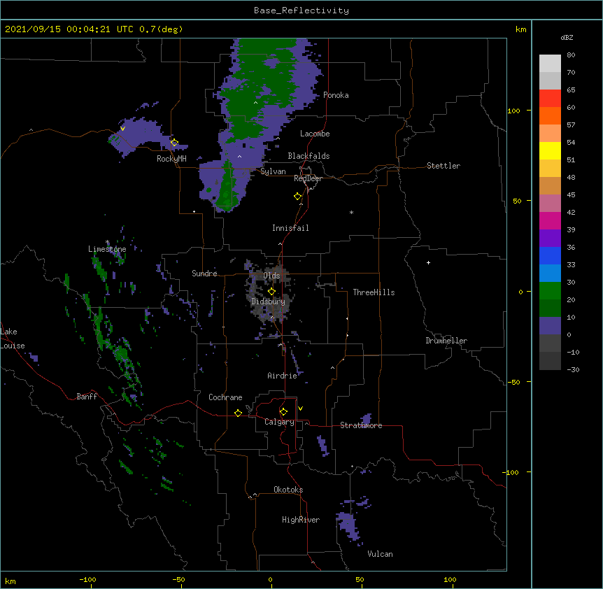Click the Limestone label
Screen dimensions: 603x589
[107, 249]
